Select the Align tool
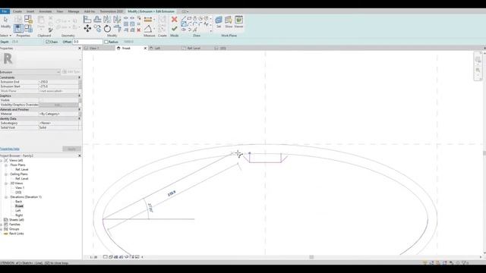Screen dimensions: 486x273 pos(87,20)
